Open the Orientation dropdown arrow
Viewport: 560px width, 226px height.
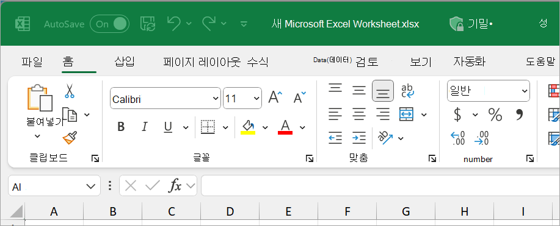tap(401, 138)
